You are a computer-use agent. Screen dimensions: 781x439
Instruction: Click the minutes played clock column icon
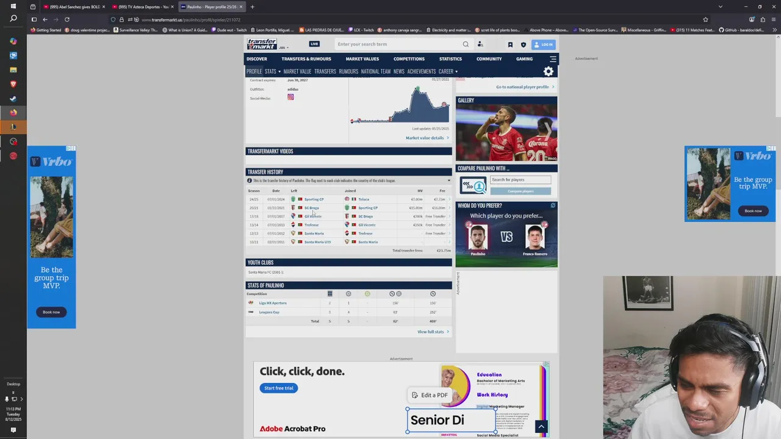pyautogui.click(x=433, y=294)
